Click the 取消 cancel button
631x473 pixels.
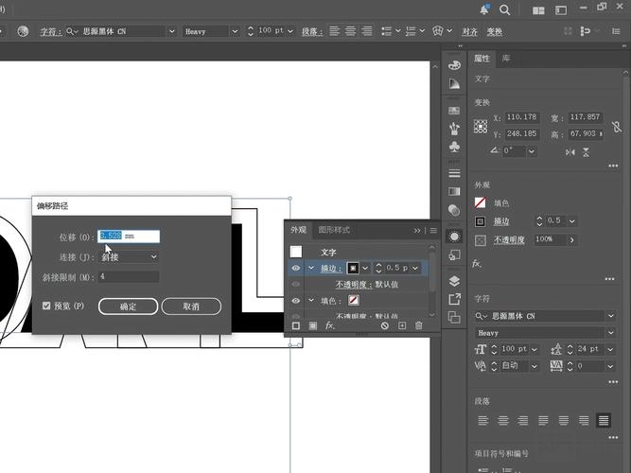click(191, 307)
